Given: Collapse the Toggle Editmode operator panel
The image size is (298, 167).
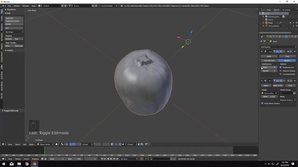Looking at the screenshot, I should [x=10, y=110].
